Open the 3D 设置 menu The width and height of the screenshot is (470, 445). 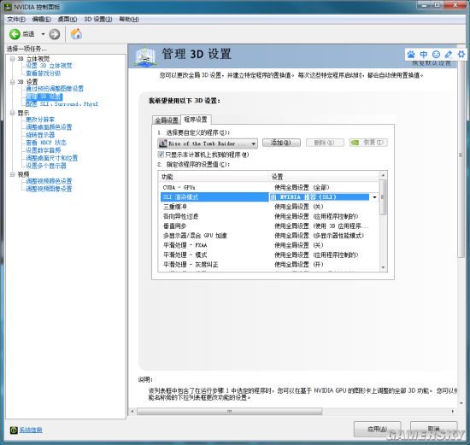(97, 19)
